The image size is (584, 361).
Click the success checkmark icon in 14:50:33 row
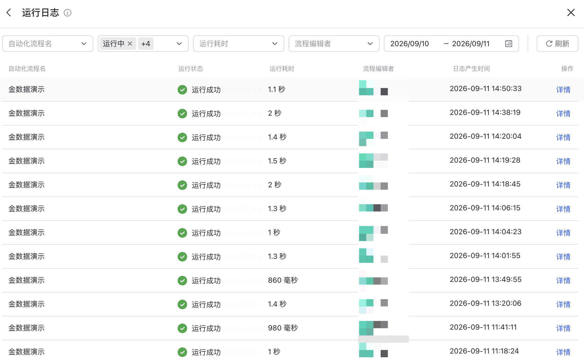tap(182, 90)
